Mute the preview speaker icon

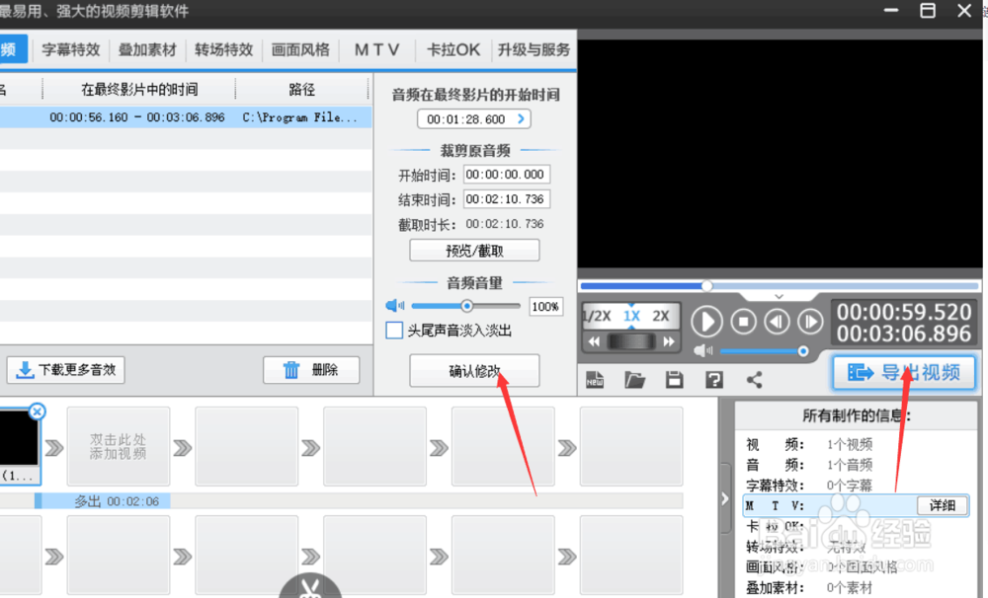coord(703,350)
